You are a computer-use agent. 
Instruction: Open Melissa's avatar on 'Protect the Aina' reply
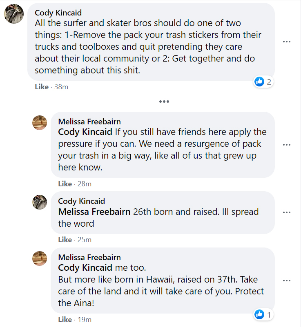coord(40,258)
